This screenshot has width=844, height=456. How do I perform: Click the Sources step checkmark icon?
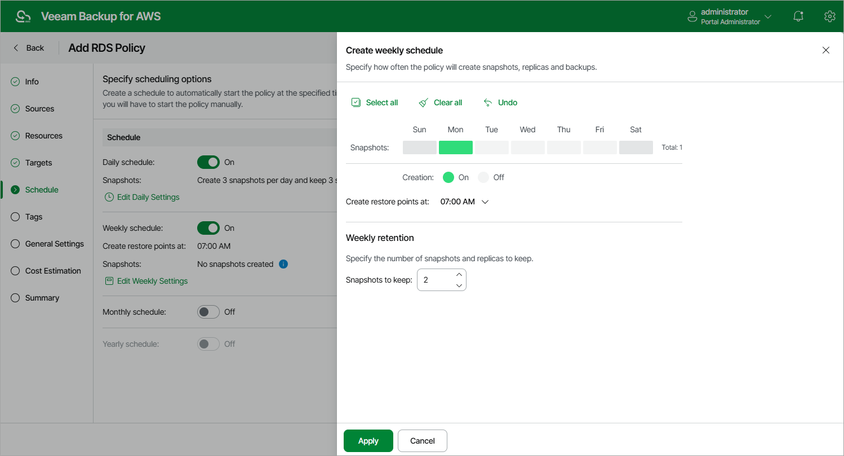coord(15,109)
